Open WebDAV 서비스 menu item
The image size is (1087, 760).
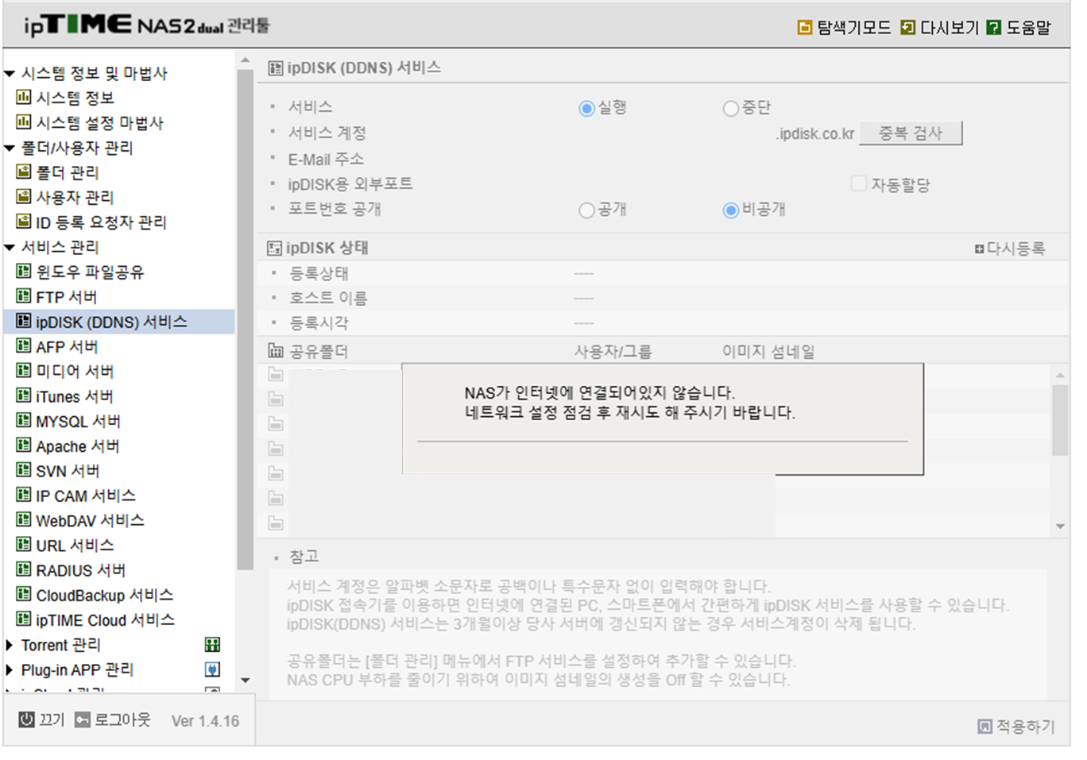click(90, 521)
